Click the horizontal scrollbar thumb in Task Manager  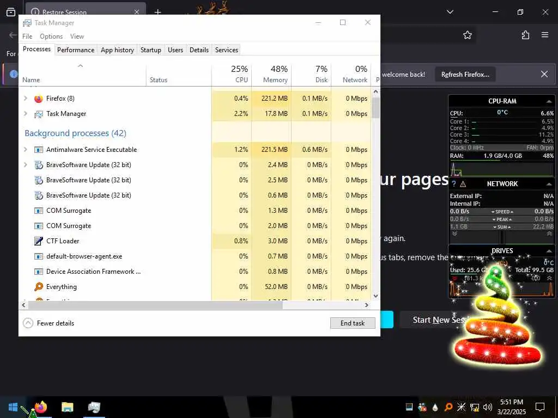[155, 305]
